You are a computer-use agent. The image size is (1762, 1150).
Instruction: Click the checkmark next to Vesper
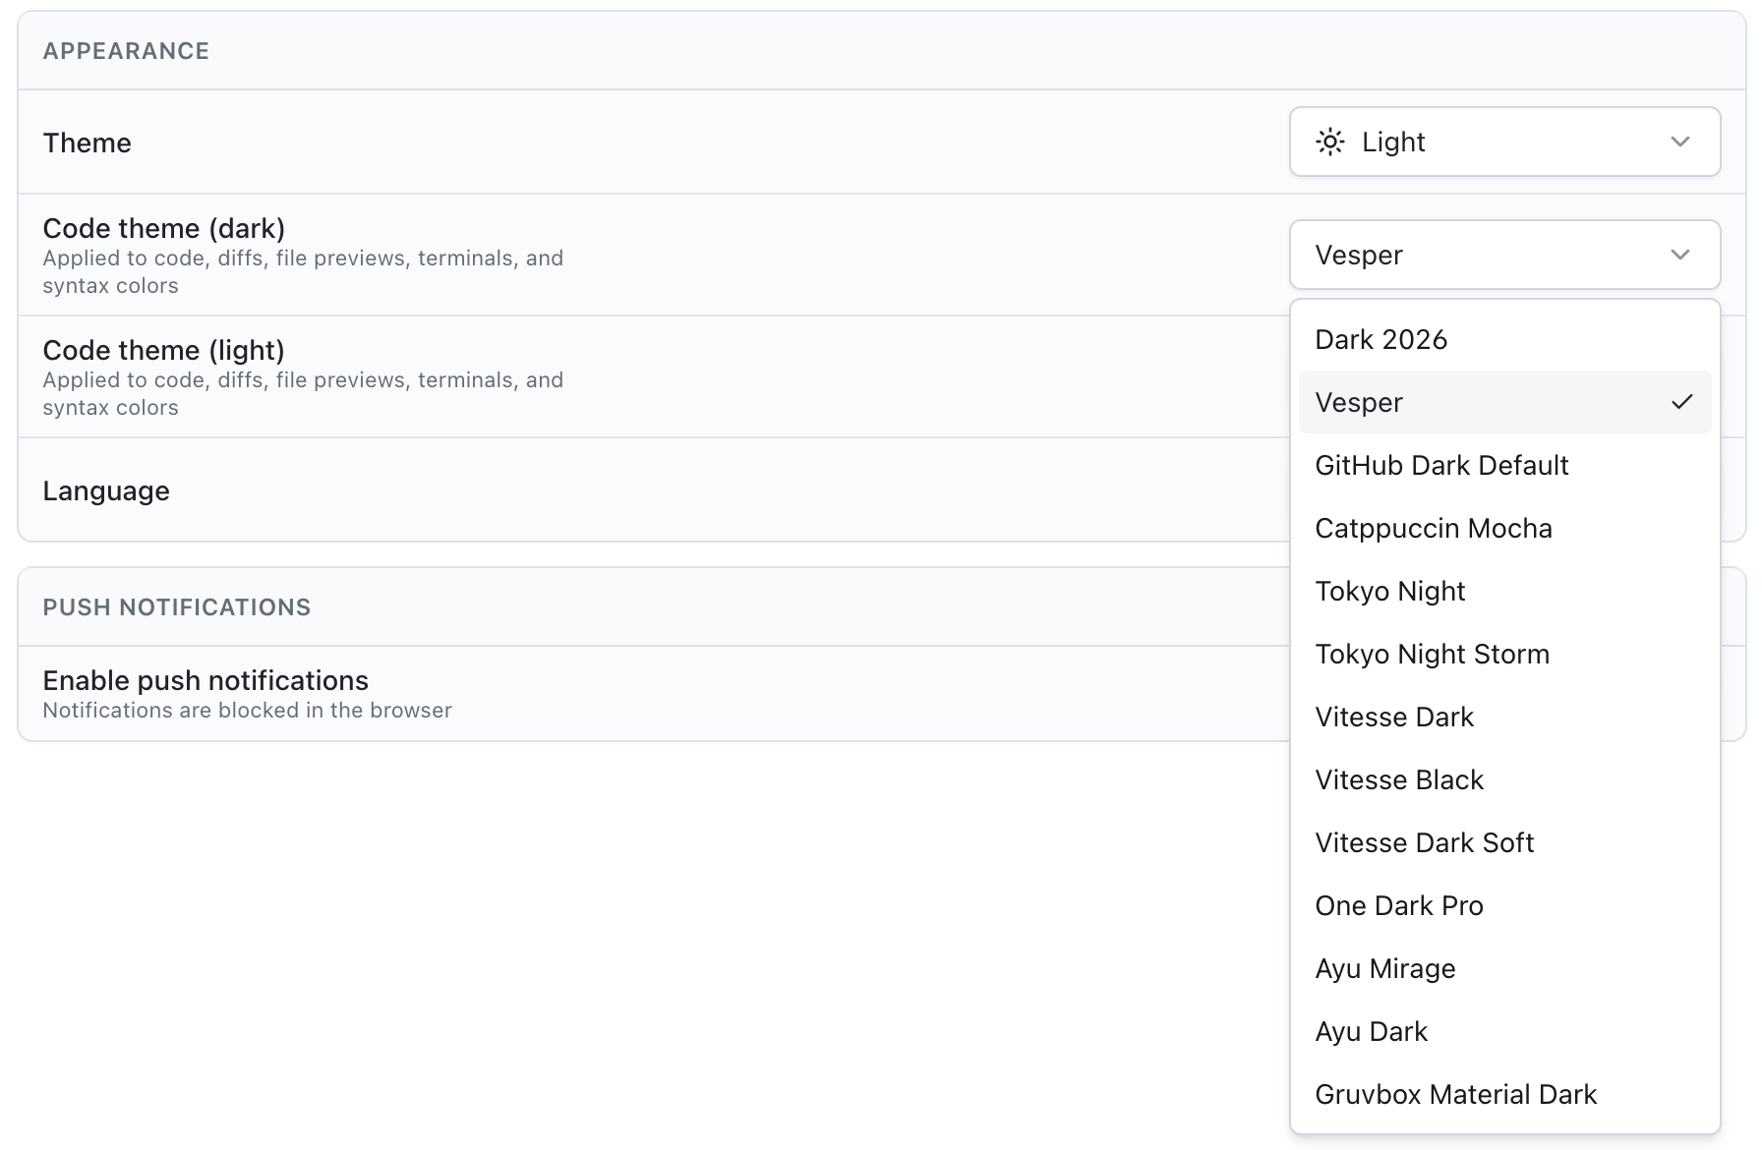coord(1682,402)
